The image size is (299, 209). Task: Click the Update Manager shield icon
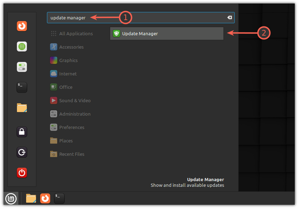(116, 33)
